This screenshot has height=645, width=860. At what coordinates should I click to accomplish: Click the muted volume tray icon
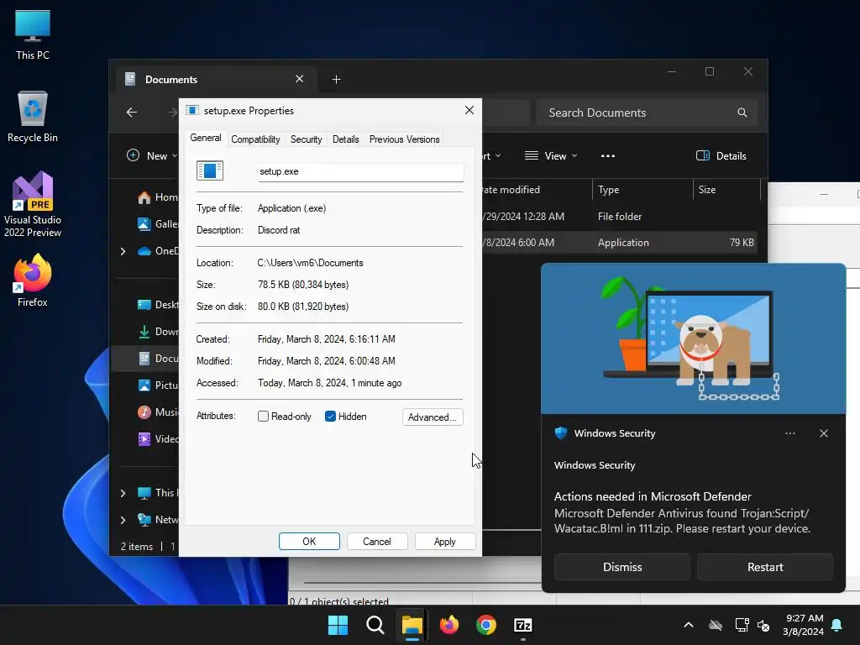(763, 625)
